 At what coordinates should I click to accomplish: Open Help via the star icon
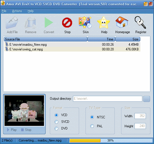coord(103,23)
